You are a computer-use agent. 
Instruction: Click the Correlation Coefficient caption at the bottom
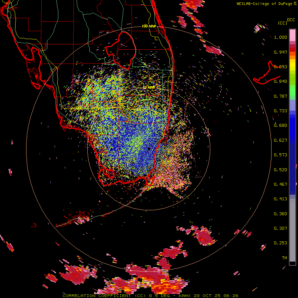click(x=150, y=296)
